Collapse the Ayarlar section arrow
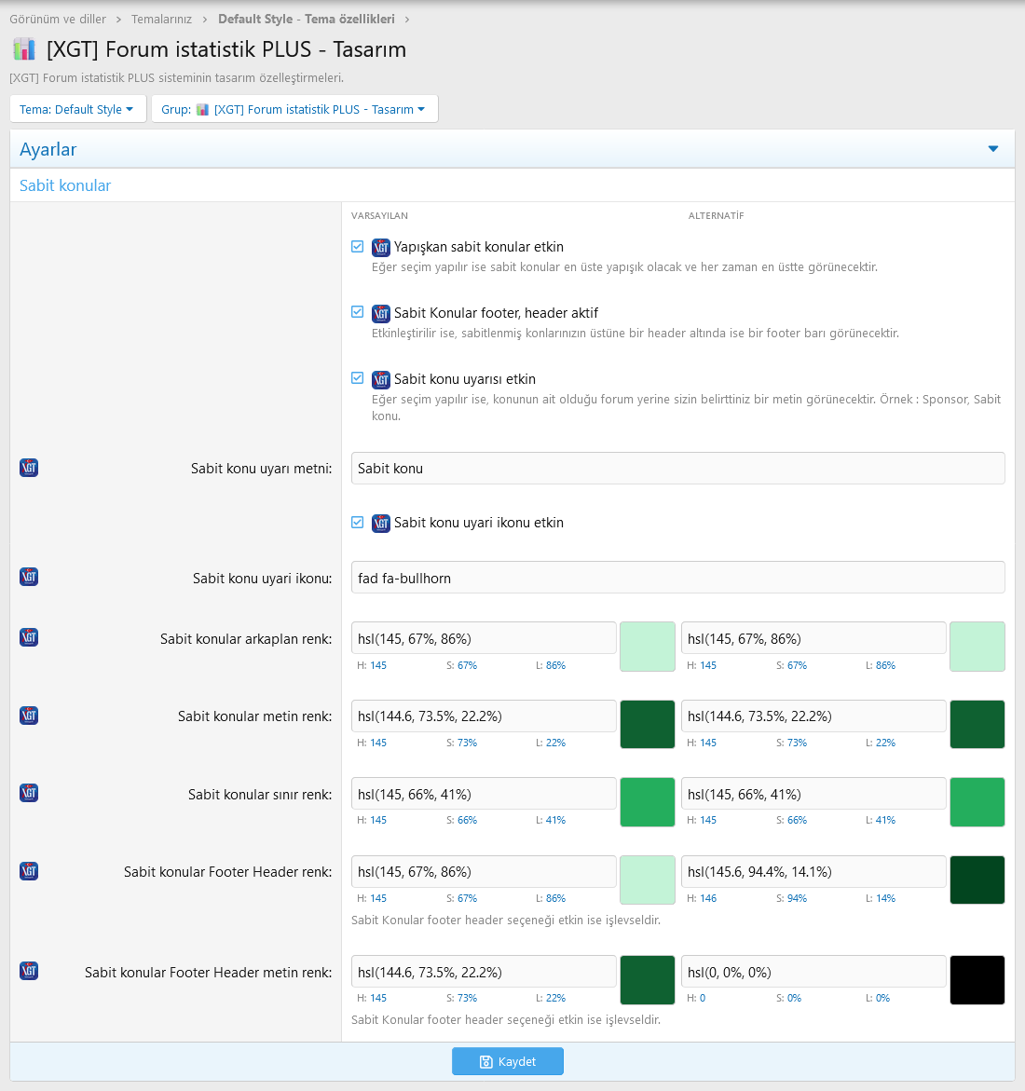Screen dimensions: 1025x1091 [992, 149]
